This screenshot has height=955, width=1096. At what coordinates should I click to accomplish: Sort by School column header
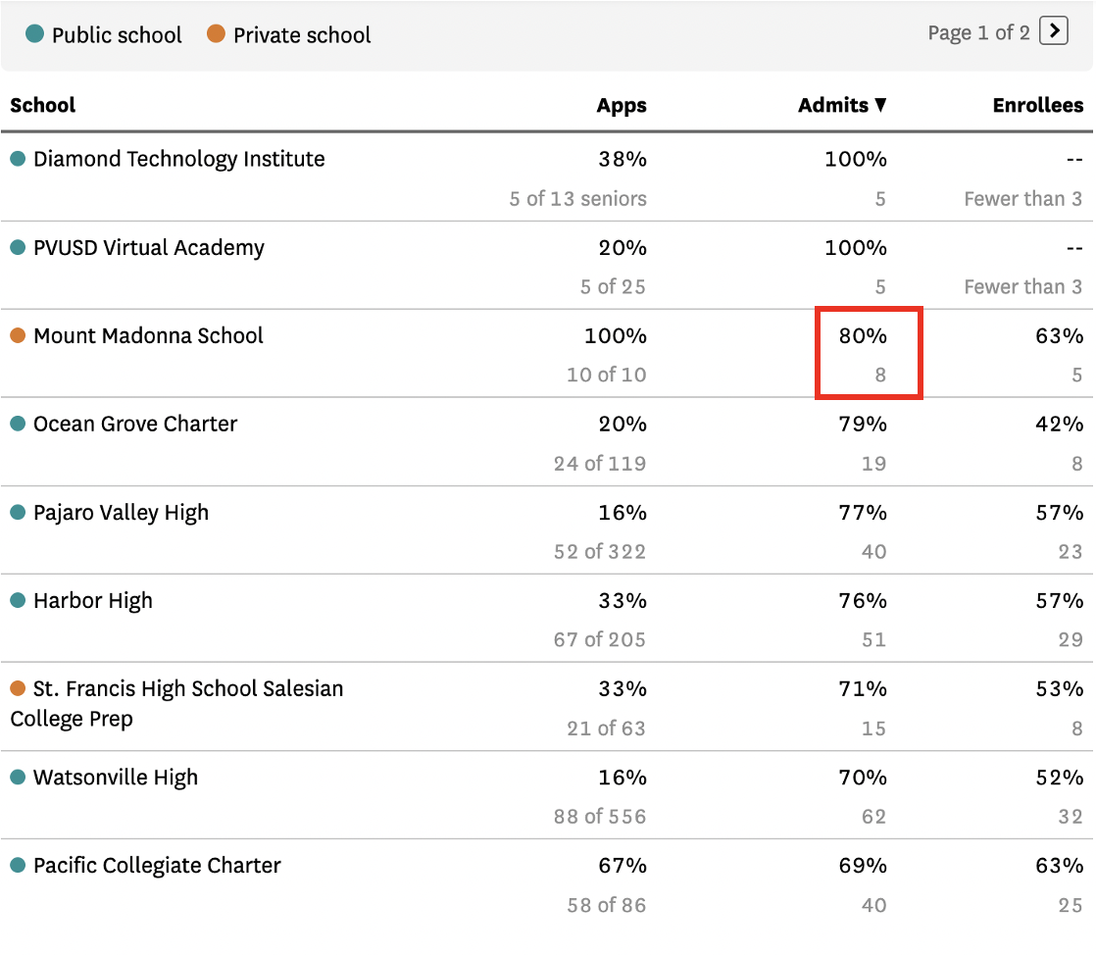[x=42, y=105]
